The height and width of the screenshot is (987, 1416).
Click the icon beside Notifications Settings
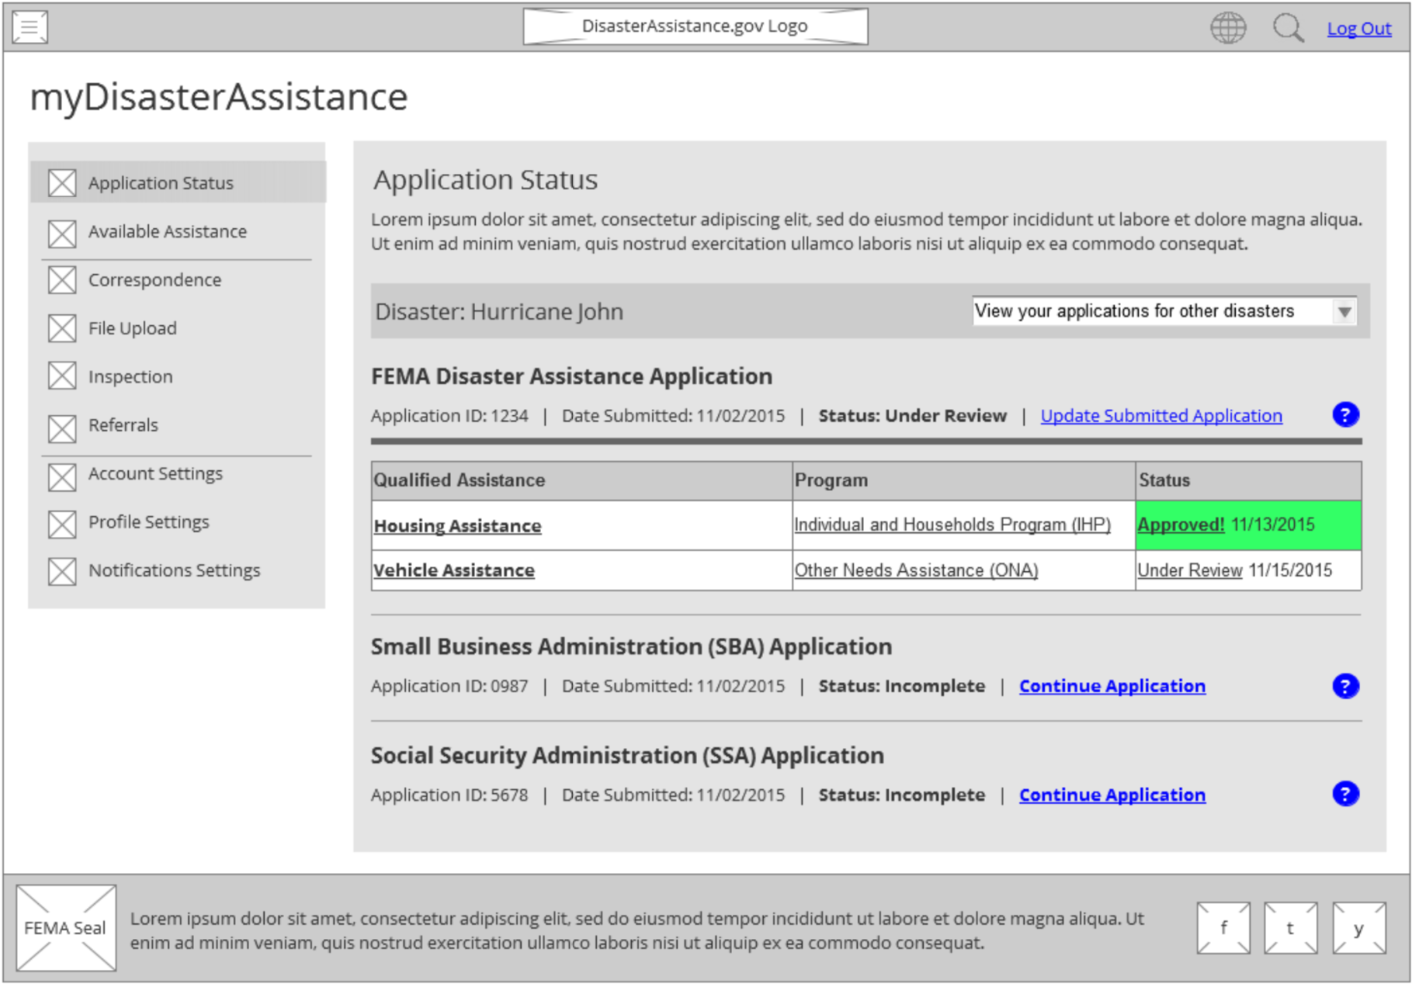click(62, 571)
